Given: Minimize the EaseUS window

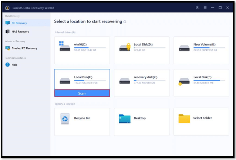Looking at the screenshot, I should [213, 7].
